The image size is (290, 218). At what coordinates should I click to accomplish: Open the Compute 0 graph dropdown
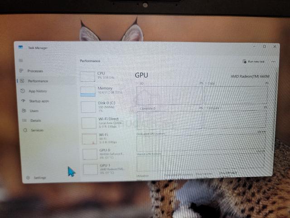(147, 109)
